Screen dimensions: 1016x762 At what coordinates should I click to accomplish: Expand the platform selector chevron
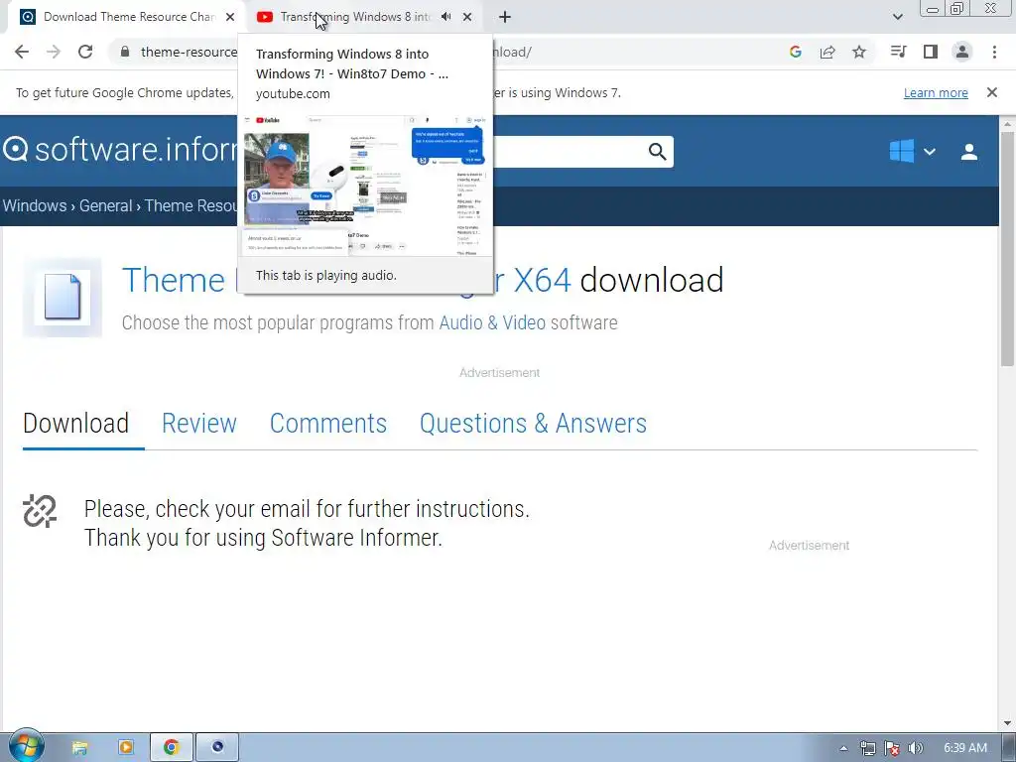pos(929,152)
